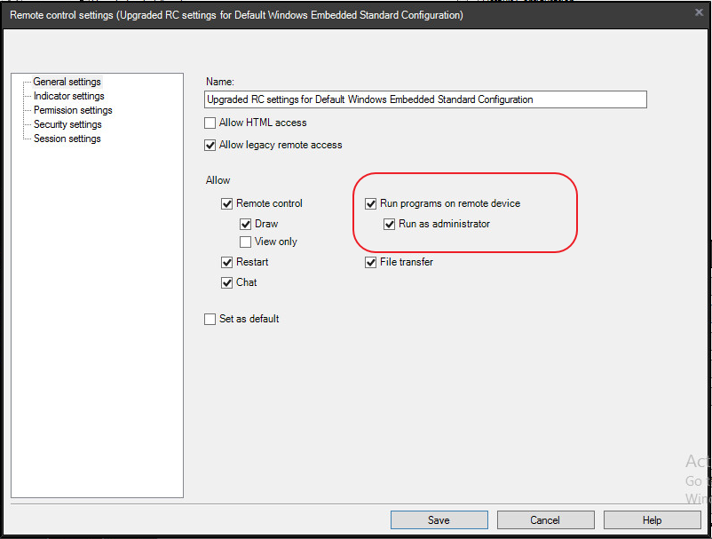Uncheck Allow legacy remote access
Screen dimensions: 712x539
click(210, 145)
